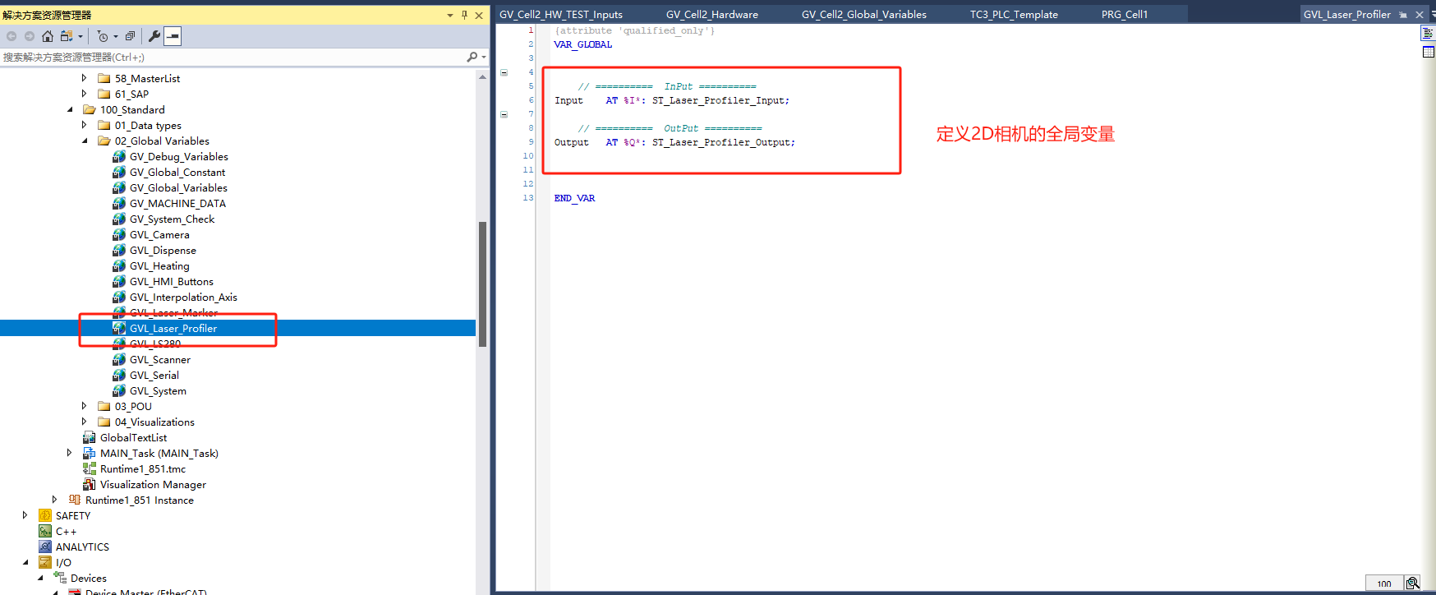
Task: Switch to the GV_Cell2_Hardware tab
Action: coord(712,15)
